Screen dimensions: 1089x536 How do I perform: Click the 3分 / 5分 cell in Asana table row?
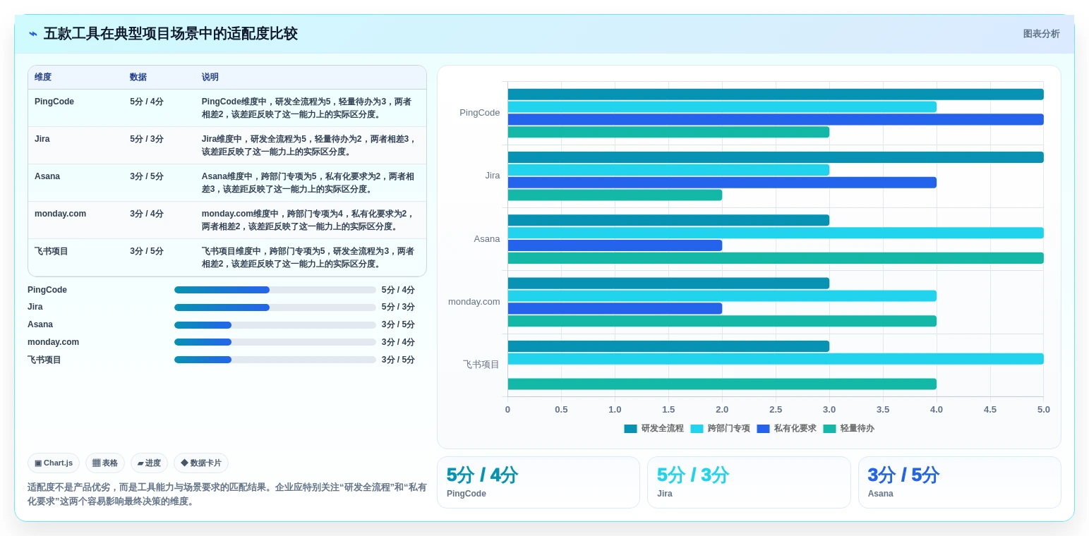(147, 176)
